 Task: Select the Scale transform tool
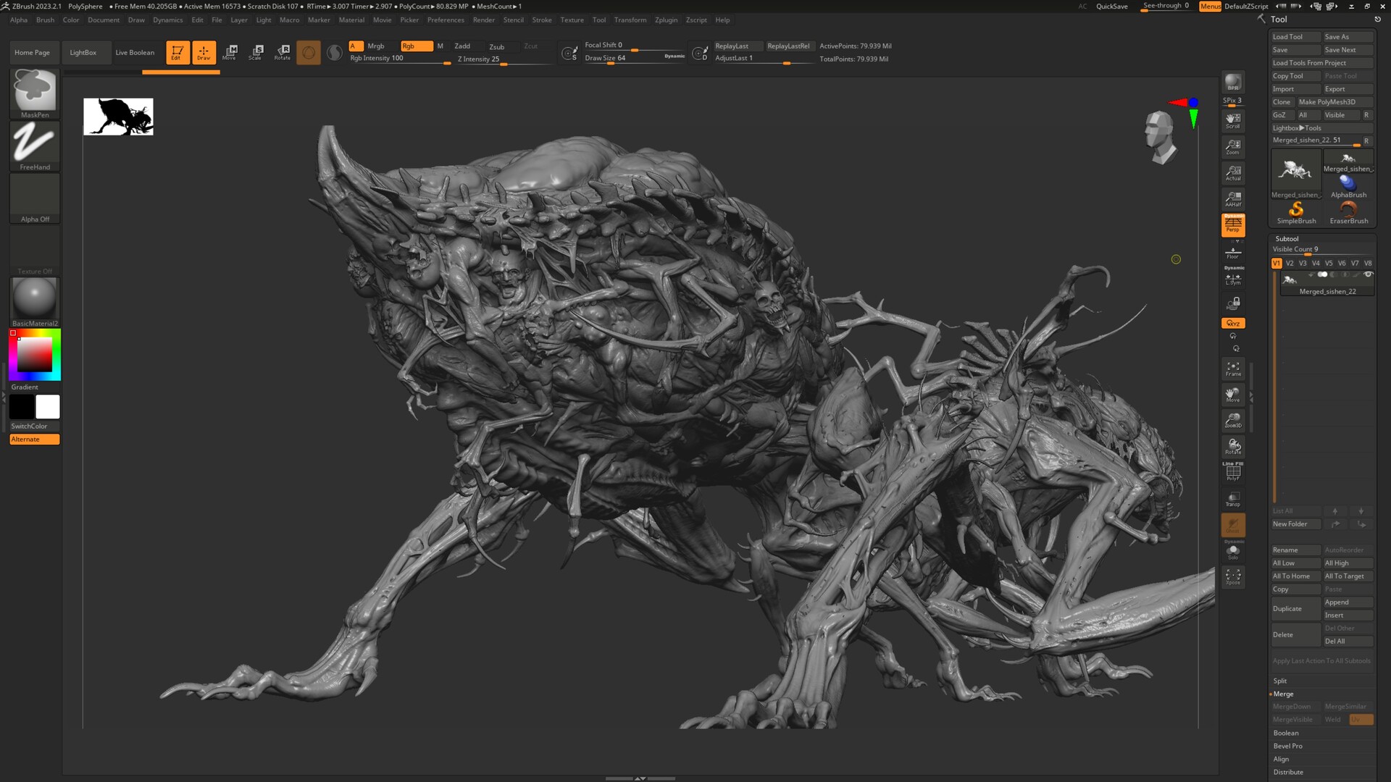(256, 51)
